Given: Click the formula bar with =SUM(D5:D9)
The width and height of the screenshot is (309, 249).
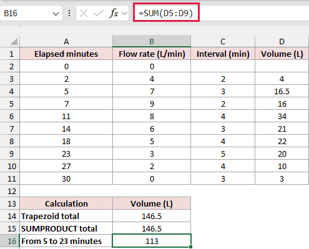Looking at the screenshot, I should pyautogui.click(x=221, y=13).
